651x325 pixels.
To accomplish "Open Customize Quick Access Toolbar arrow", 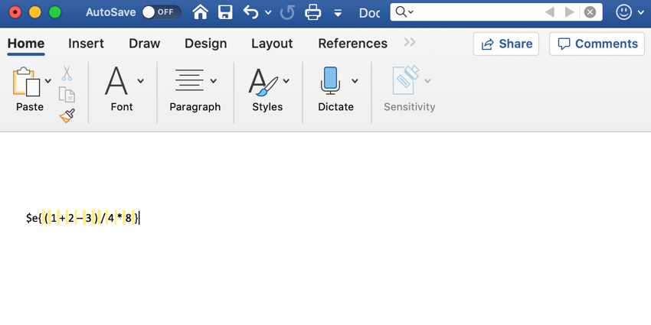I will (339, 13).
